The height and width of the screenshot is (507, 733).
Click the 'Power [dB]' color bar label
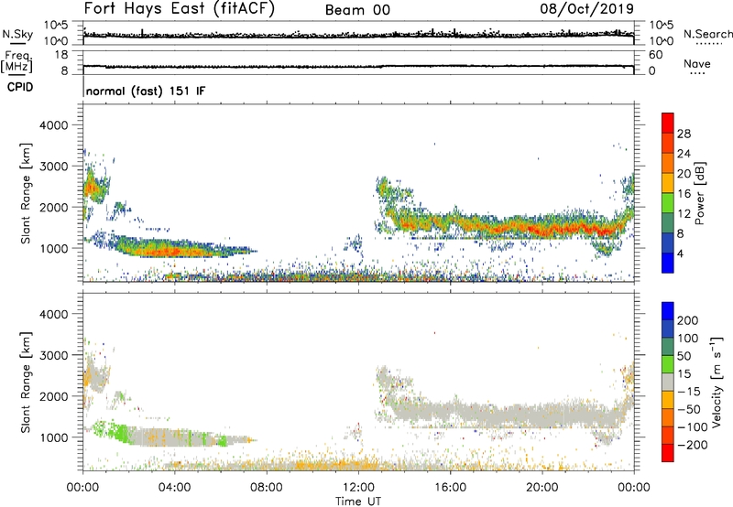coord(700,193)
